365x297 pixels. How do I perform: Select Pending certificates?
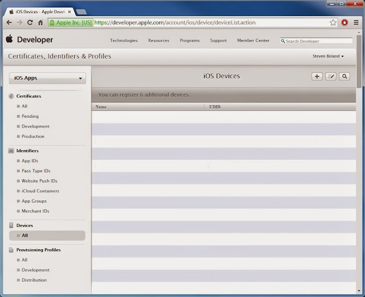point(30,116)
